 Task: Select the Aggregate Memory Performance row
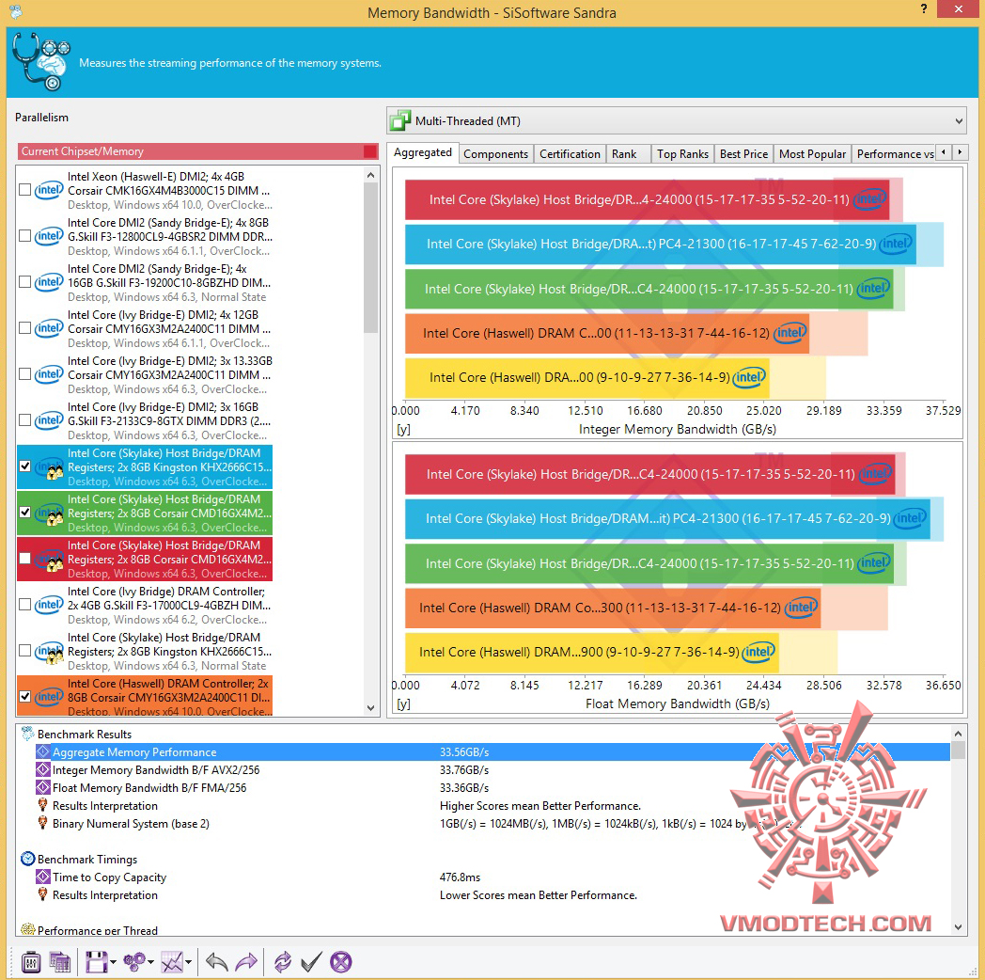point(492,751)
